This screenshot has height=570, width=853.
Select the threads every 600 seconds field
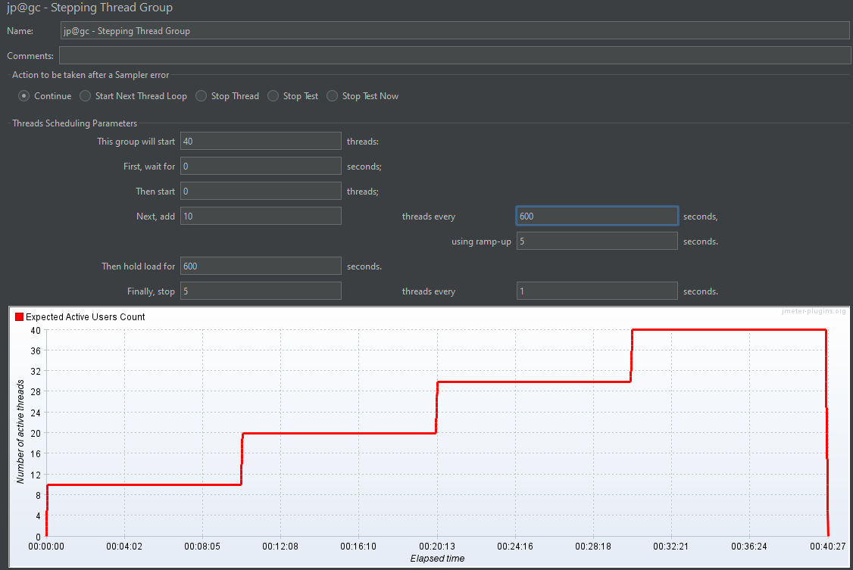[596, 216]
